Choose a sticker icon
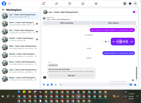Image resolution: width=141 pixels, height=103 pixels. pyautogui.click(x=52, y=85)
